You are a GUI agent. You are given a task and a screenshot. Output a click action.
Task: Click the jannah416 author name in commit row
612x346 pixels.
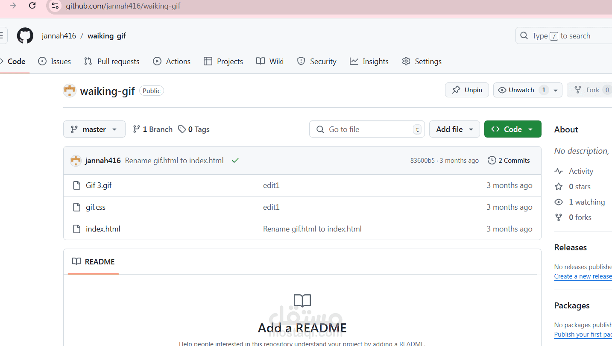pos(103,161)
